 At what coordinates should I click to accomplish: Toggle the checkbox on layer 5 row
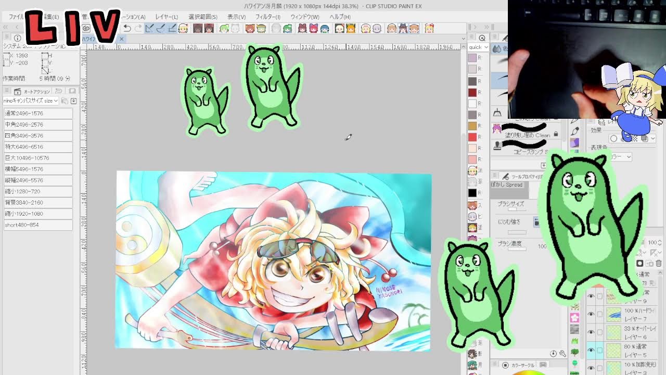coord(599,351)
